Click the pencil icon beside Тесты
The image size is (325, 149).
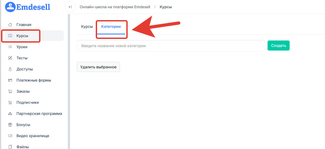(x=10, y=58)
